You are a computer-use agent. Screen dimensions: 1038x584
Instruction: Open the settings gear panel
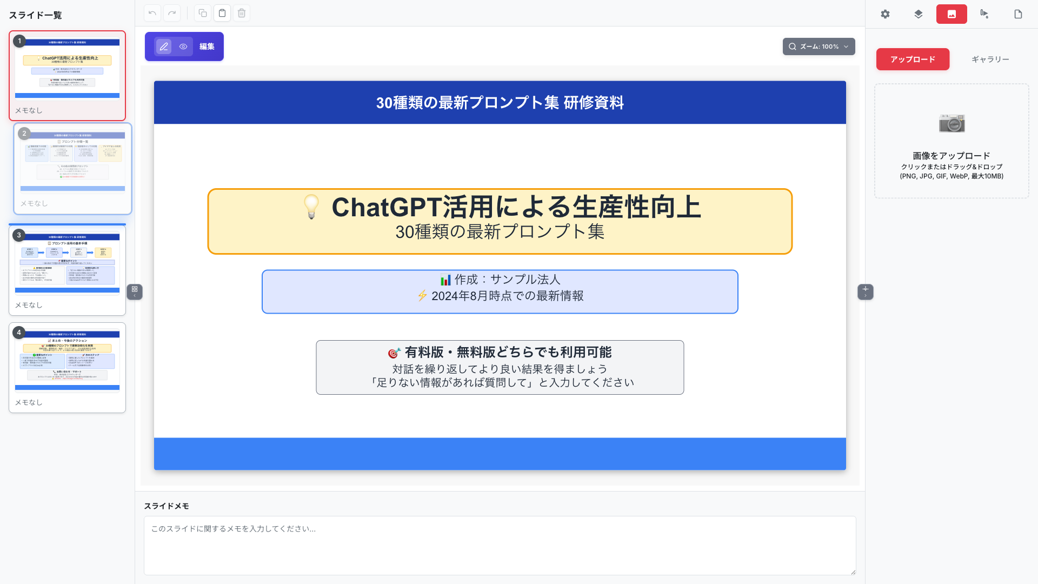[x=885, y=14]
